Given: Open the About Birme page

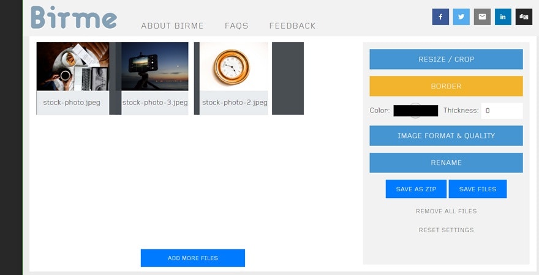Looking at the screenshot, I should click(x=172, y=26).
